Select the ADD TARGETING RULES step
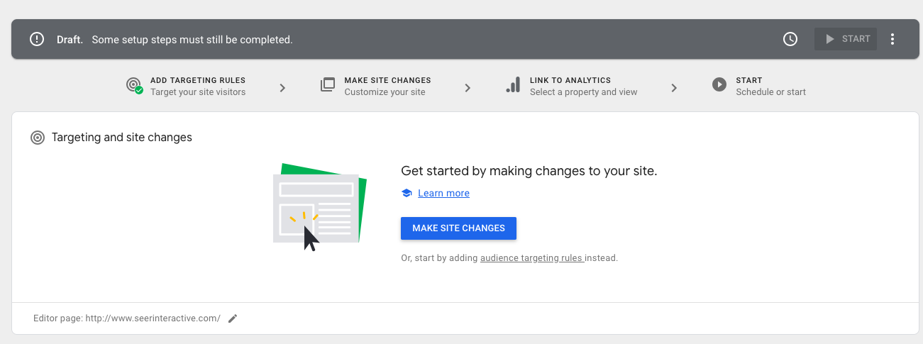The height and width of the screenshot is (344, 923). (x=197, y=86)
